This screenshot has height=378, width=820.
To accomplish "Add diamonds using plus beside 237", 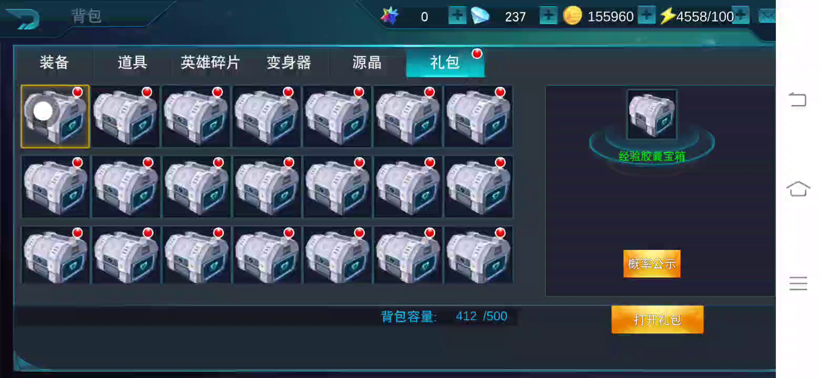I will pyautogui.click(x=548, y=16).
